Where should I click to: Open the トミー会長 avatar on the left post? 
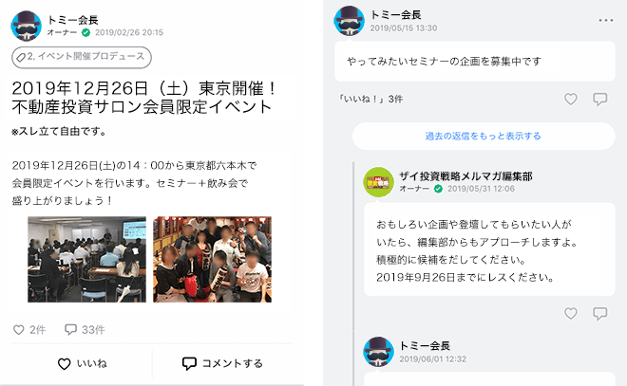(x=26, y=26)
